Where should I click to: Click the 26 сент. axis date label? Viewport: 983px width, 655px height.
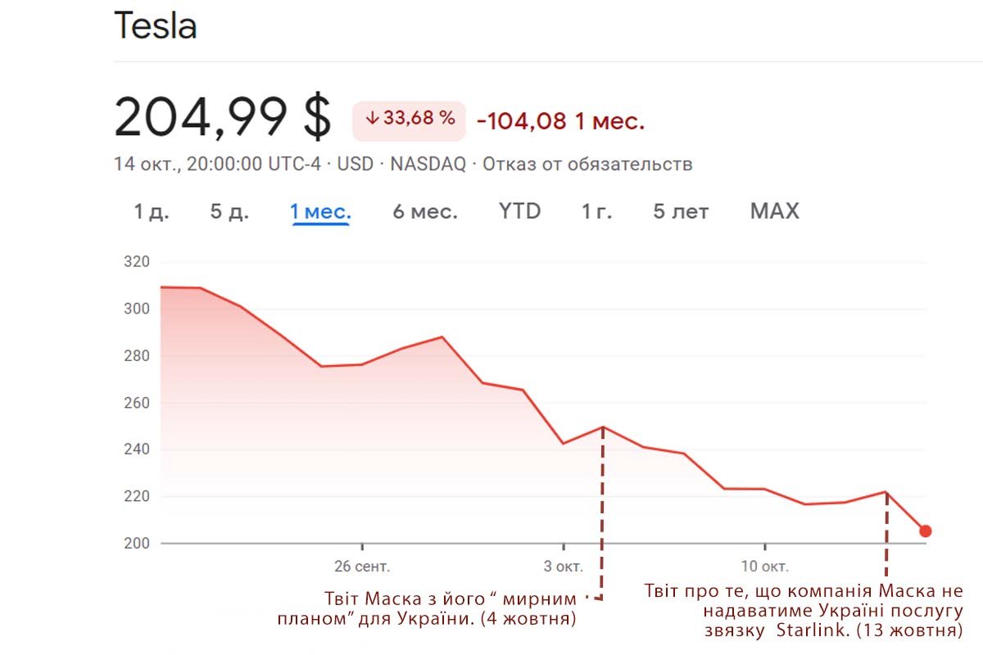coord(362,567)
